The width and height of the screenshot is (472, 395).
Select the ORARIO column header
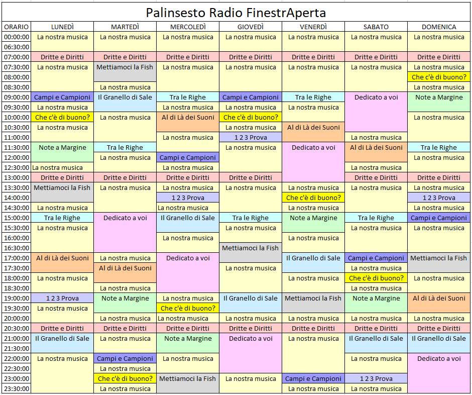pyautogui.click(x=16, y=27)
